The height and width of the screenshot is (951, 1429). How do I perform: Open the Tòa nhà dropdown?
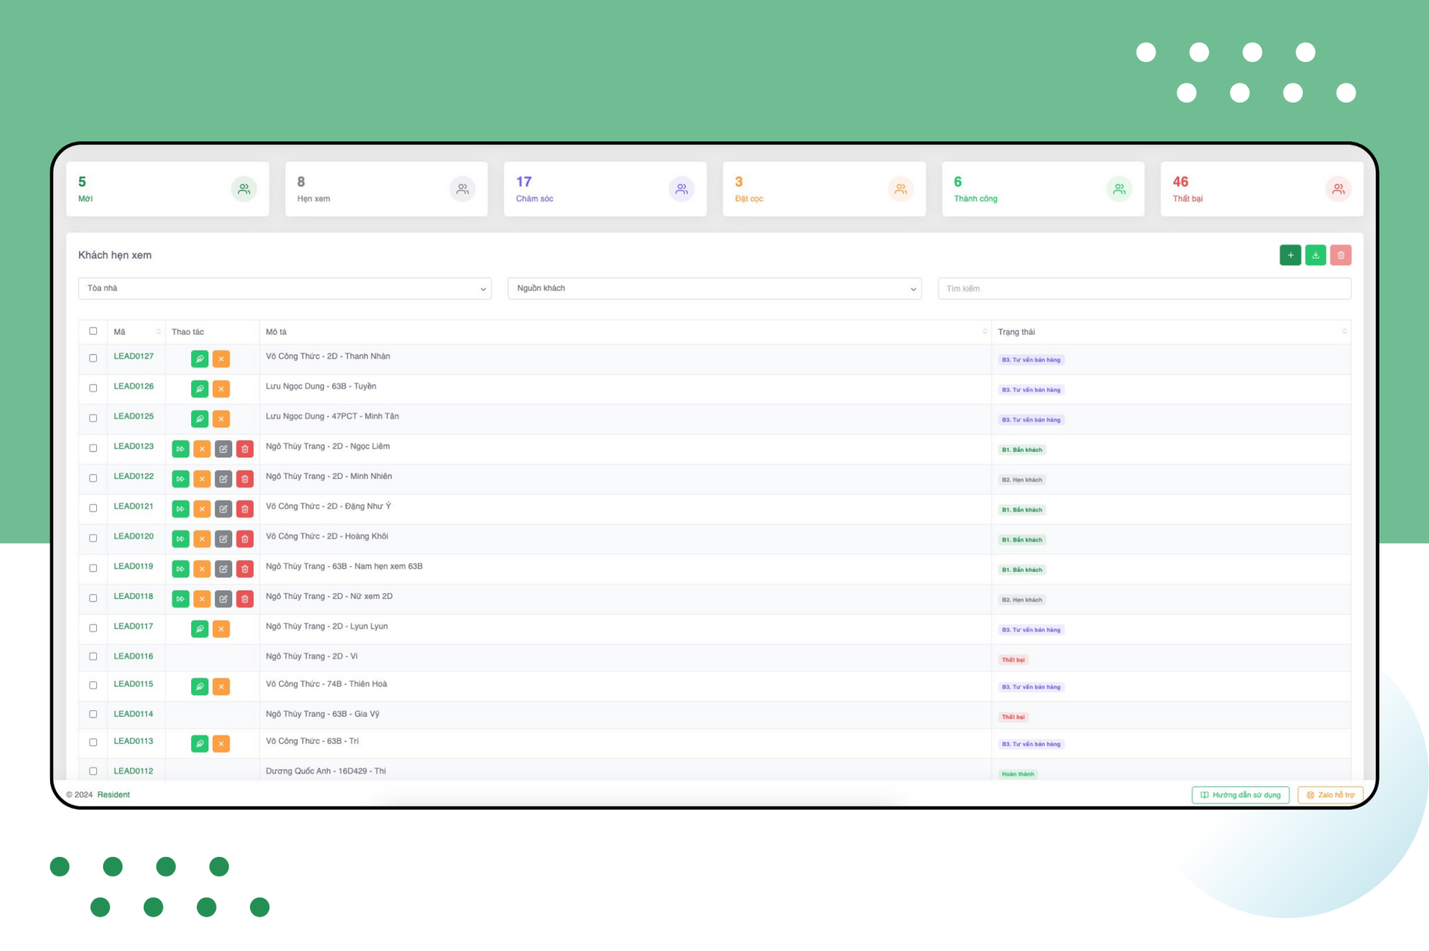pyautogui.click(x=285, y=289)
